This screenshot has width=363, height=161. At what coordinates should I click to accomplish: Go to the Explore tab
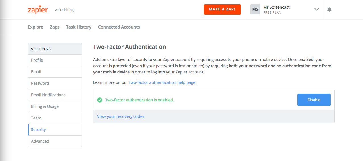36,27
